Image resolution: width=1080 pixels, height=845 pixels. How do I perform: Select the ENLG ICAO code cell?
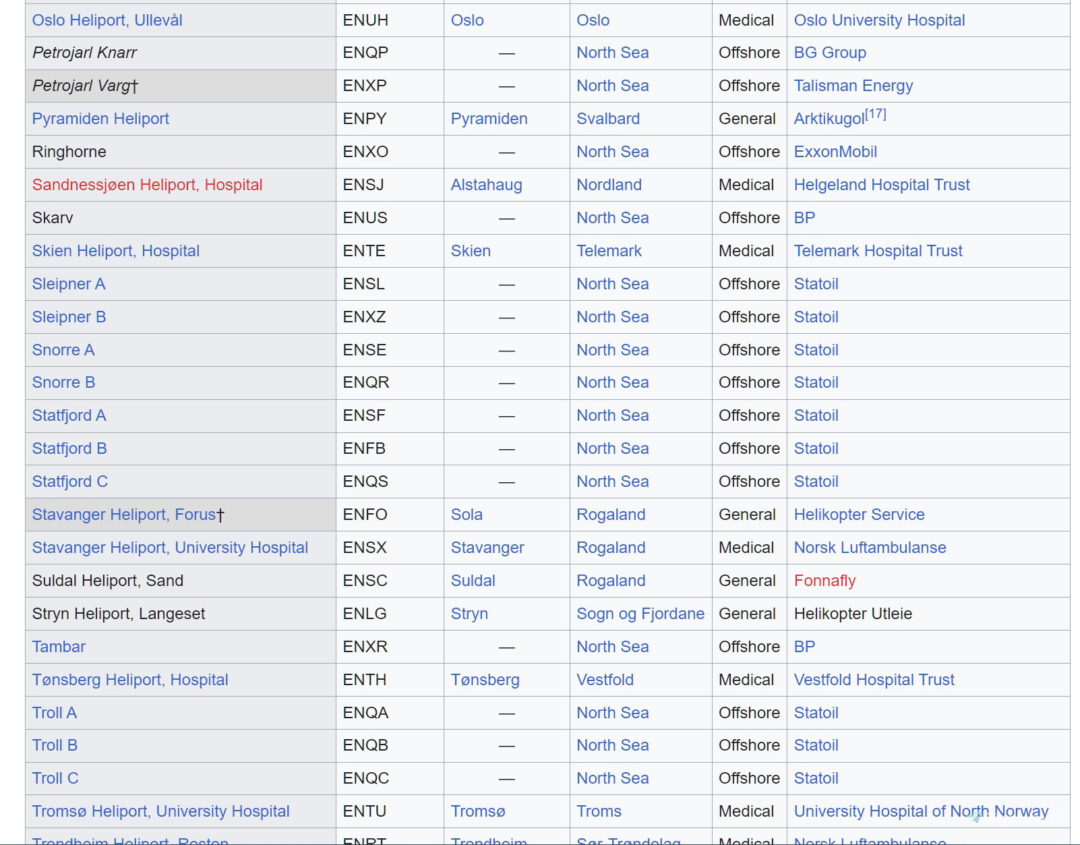pyautogui.click(x=390, y=614)
